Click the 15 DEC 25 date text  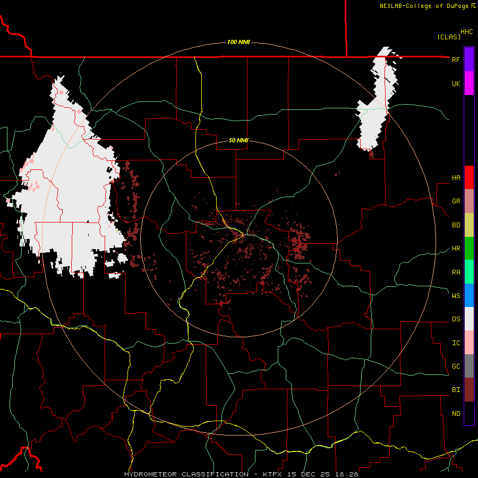pos(310,474)
